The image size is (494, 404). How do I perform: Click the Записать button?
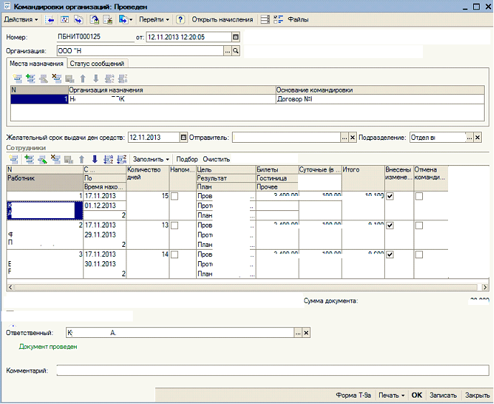click(x=443, y=395)
